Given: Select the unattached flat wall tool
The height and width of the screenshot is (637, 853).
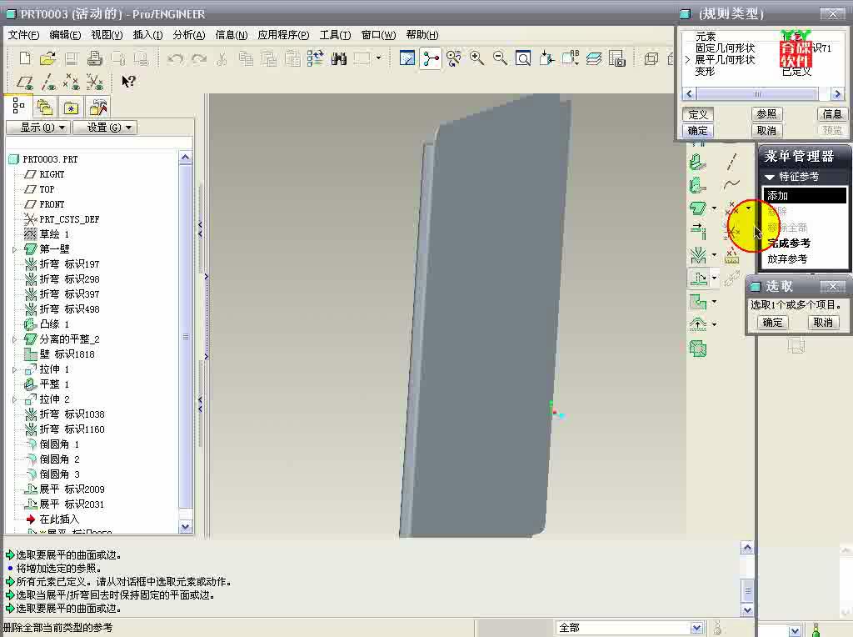Looking at the screenshot, I should coord(698,208).
